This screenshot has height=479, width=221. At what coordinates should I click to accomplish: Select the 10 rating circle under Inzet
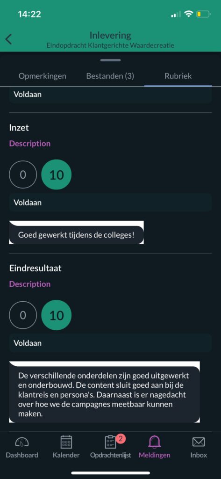57,174
